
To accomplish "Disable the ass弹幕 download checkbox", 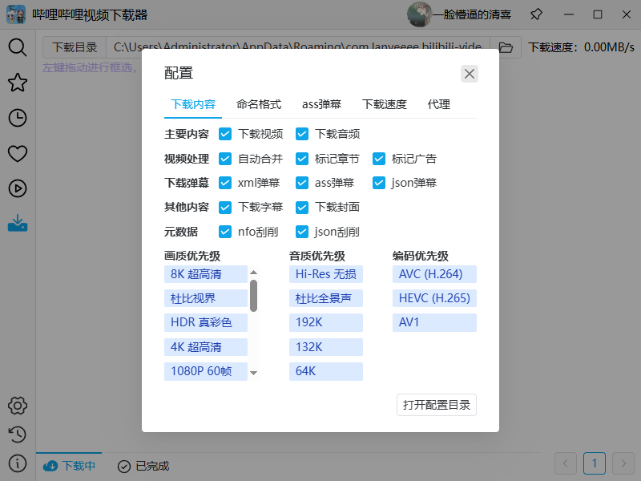I will click(302, 183).
